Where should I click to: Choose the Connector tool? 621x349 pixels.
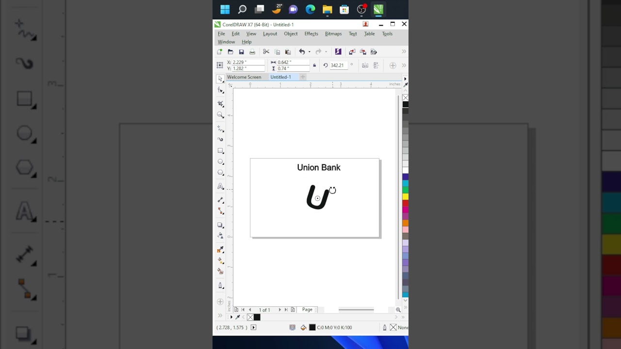pyautogui.click(x=221, y=211)
